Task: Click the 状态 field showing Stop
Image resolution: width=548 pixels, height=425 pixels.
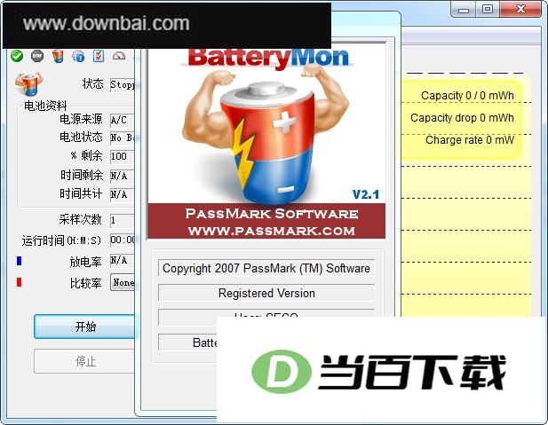Action: click(x=123, y=84)
